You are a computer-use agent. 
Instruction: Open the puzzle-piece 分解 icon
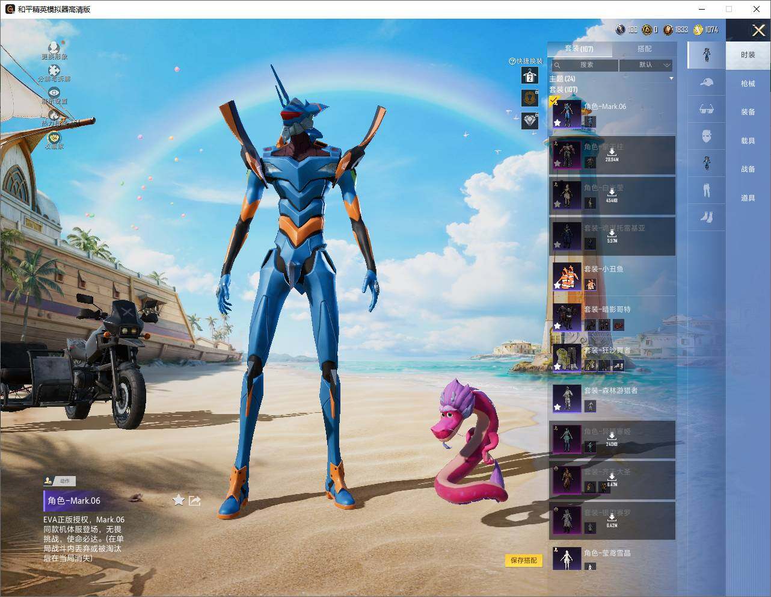coord(54,70)
